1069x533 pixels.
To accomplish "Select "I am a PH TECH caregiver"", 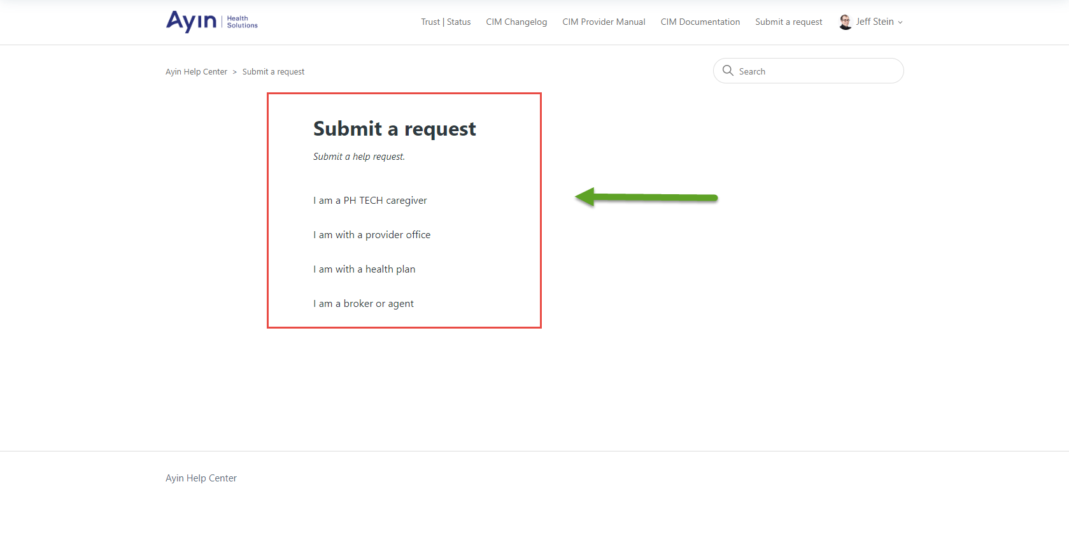I will point(370,201).
